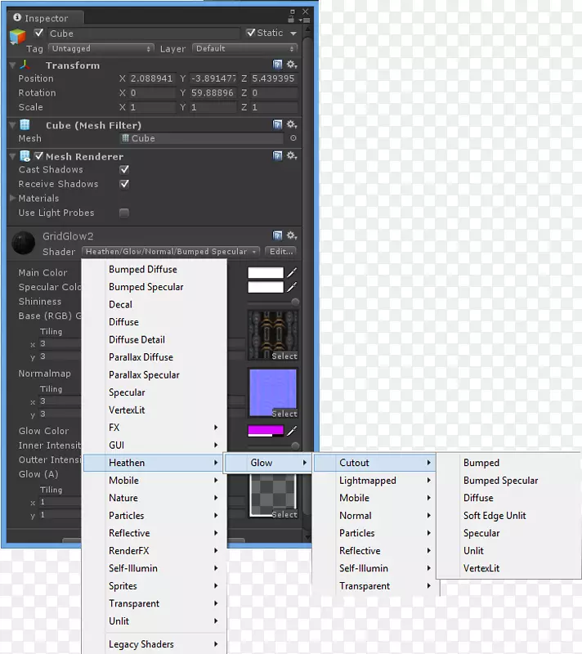Click the Edit... shader button
582x654 pixels.
(x=280, y=252)
